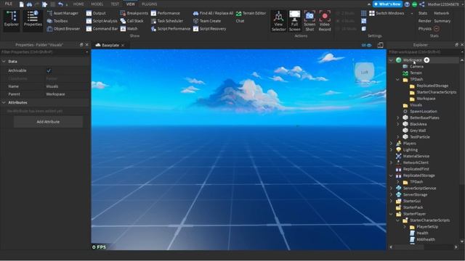The width and height of the screenshot is (465, 261).
Task: Expand the Players service
Action: click(391, 144)
